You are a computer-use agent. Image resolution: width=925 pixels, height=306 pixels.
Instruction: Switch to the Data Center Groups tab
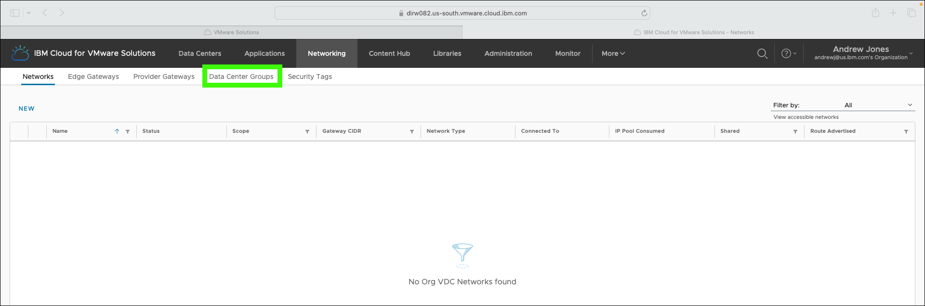tap(241, 76)
